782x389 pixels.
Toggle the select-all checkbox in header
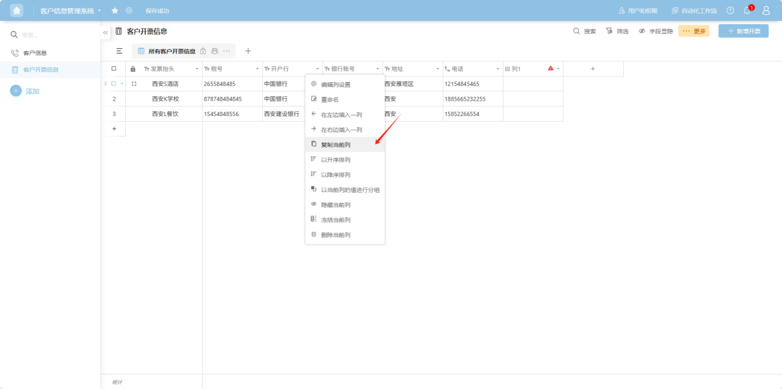pyautogui.click(x=114, y=69)
